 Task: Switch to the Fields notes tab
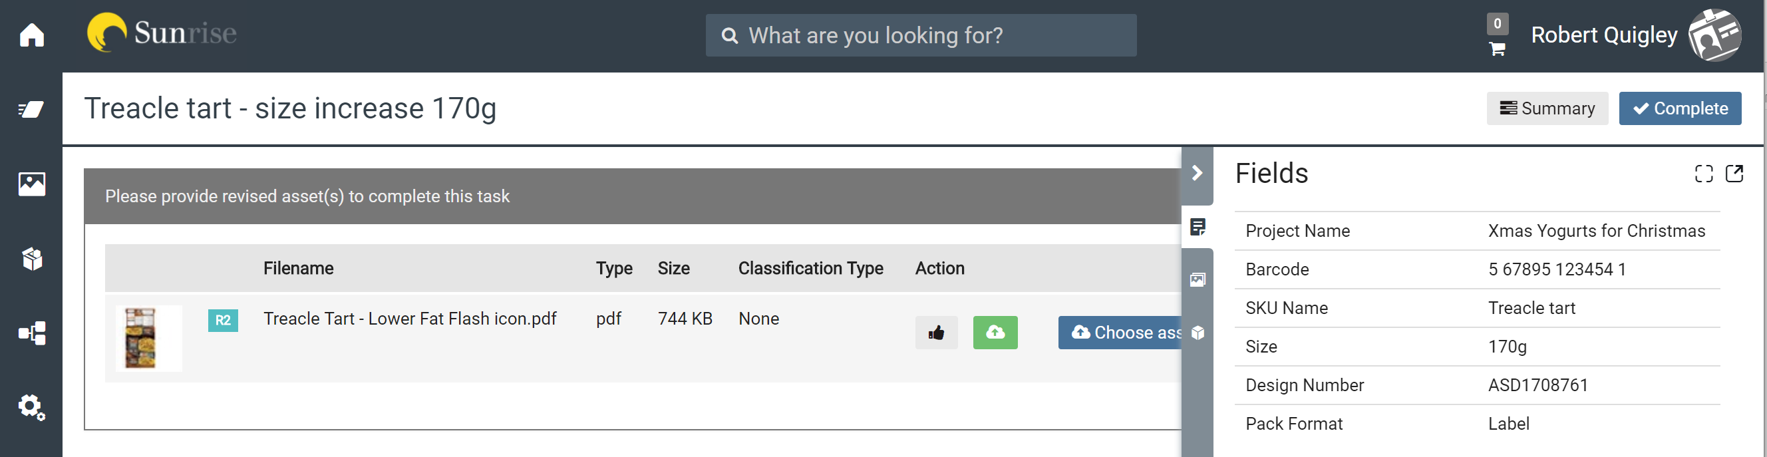point(1198,227)
